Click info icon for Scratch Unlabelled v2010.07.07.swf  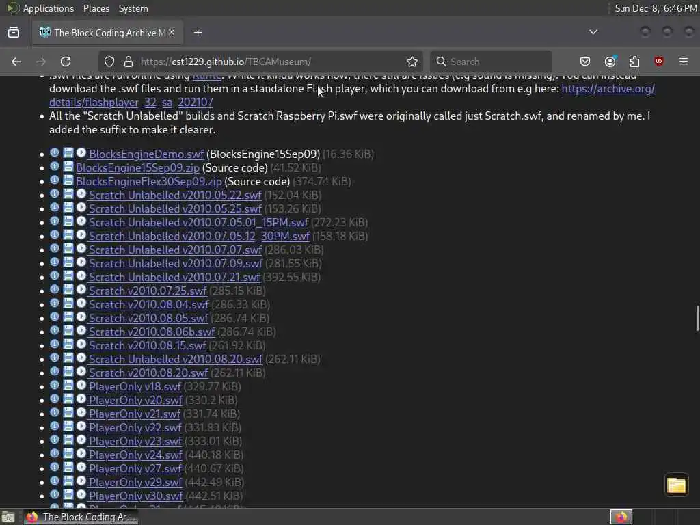pos(55,249)
